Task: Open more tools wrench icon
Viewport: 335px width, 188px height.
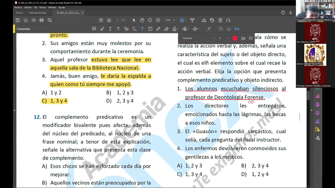Action: tap(317, 138)
